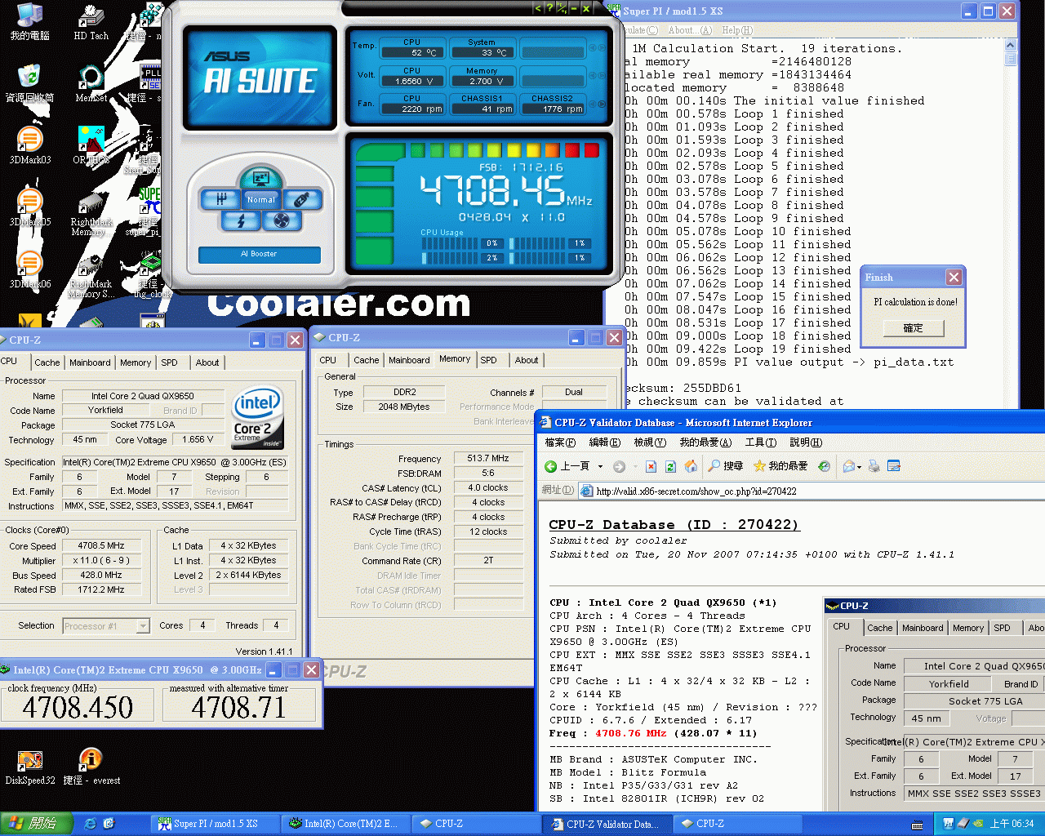This screenshot has height=836, width=1045.
Task: Click the confirm button in Finish dialog
Action: [x=914, y=328]
